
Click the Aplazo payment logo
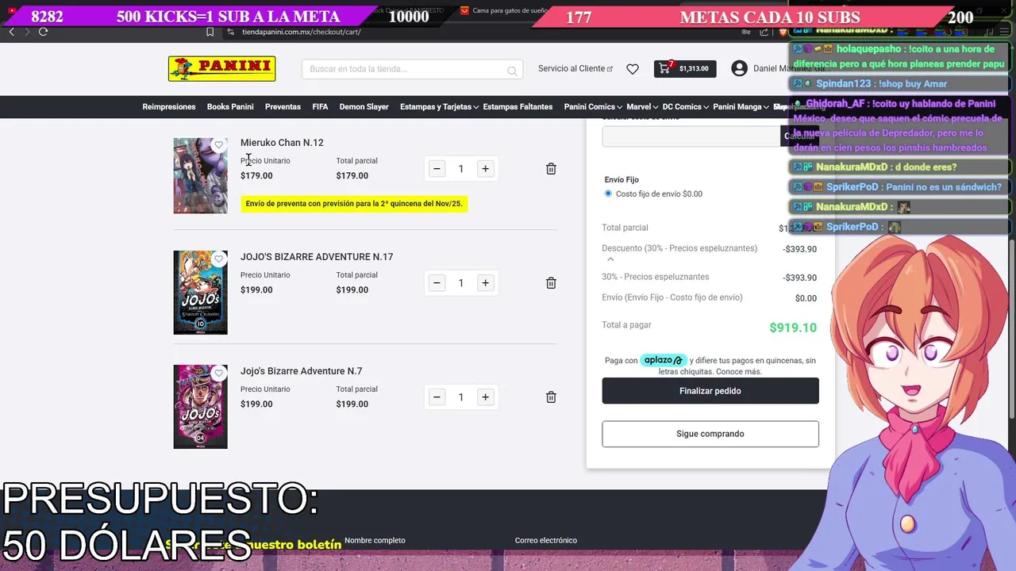(664, 360)
